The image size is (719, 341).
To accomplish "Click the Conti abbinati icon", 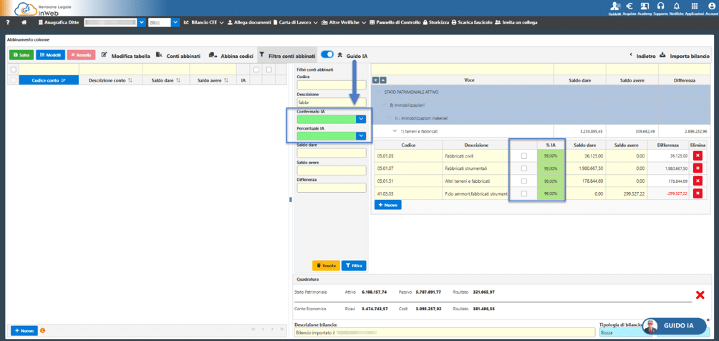I will (x=159, y=54).
